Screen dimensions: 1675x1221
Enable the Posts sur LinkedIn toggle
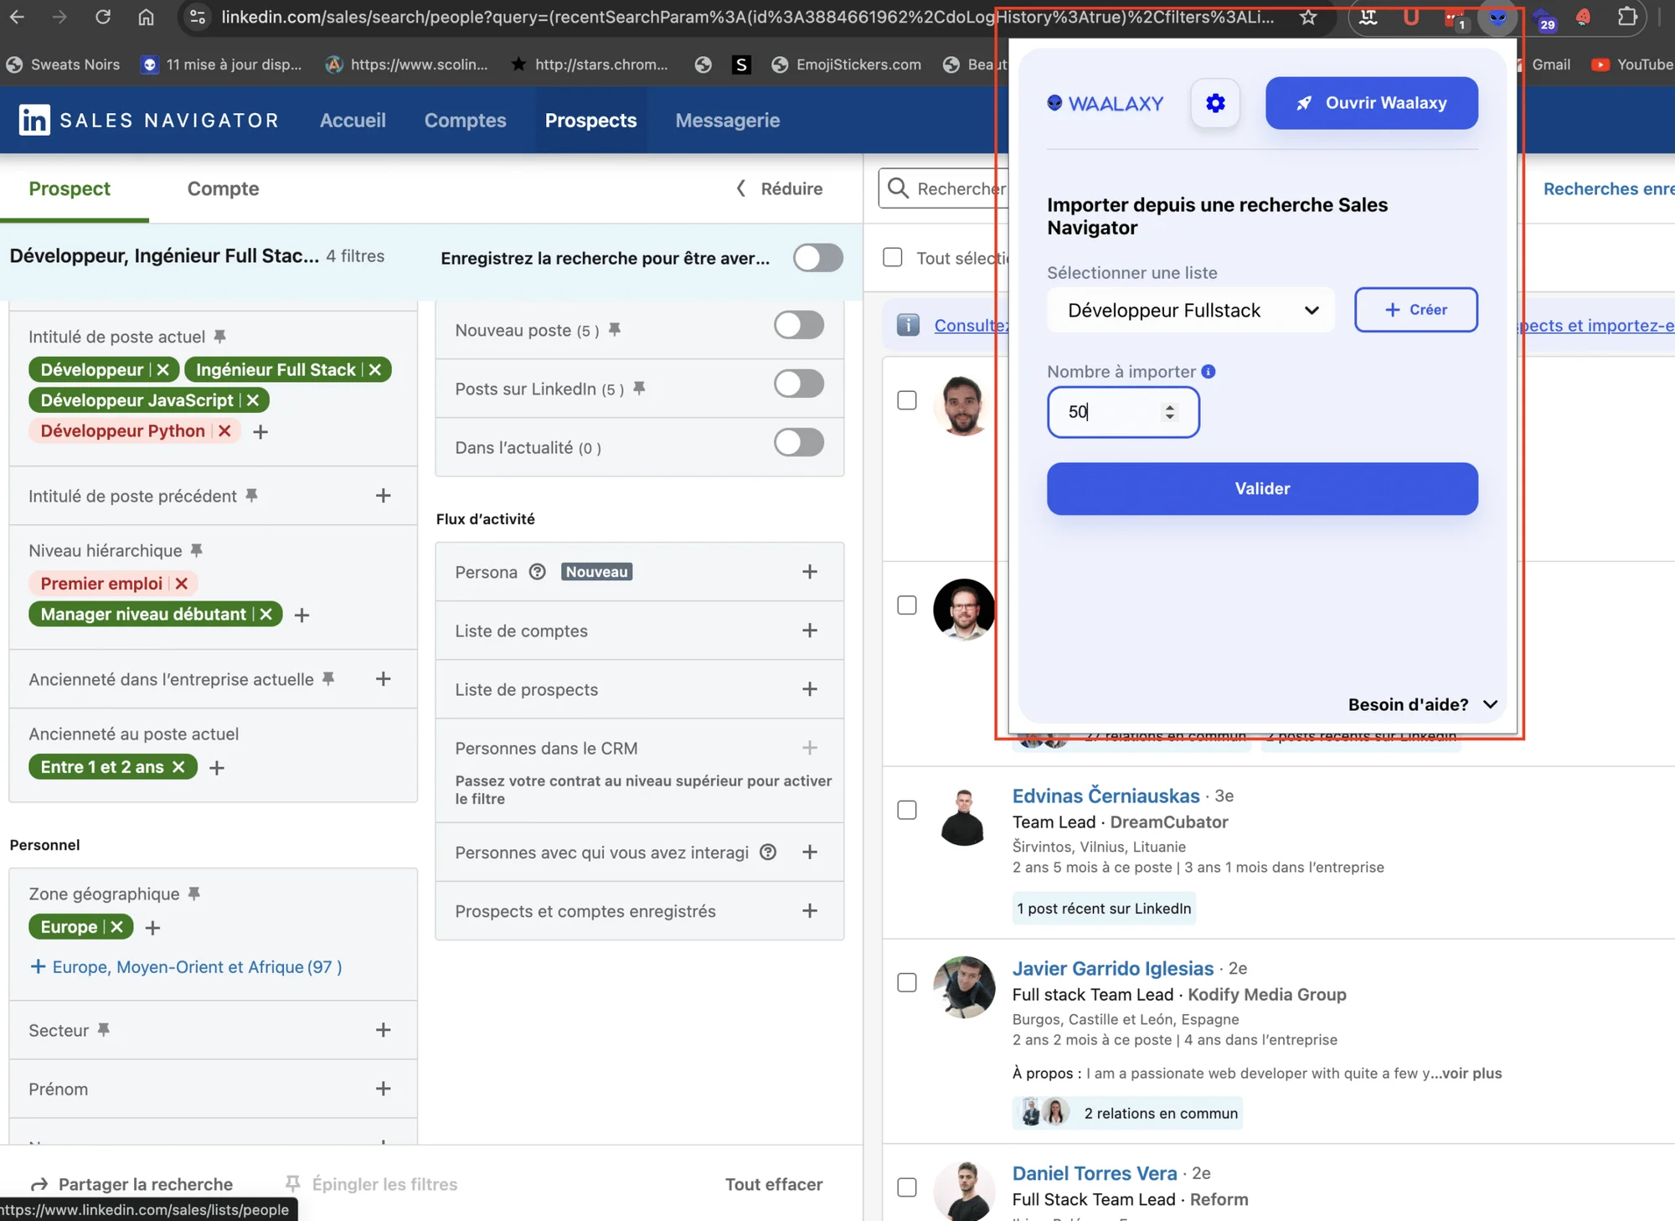(x=799, y=384)
